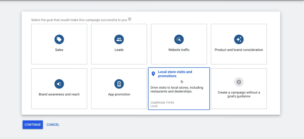Click Local store visits and promotions heading
The width and height of the screenshot is (304, 139).
pyautogui.click(x=175, y=74)
